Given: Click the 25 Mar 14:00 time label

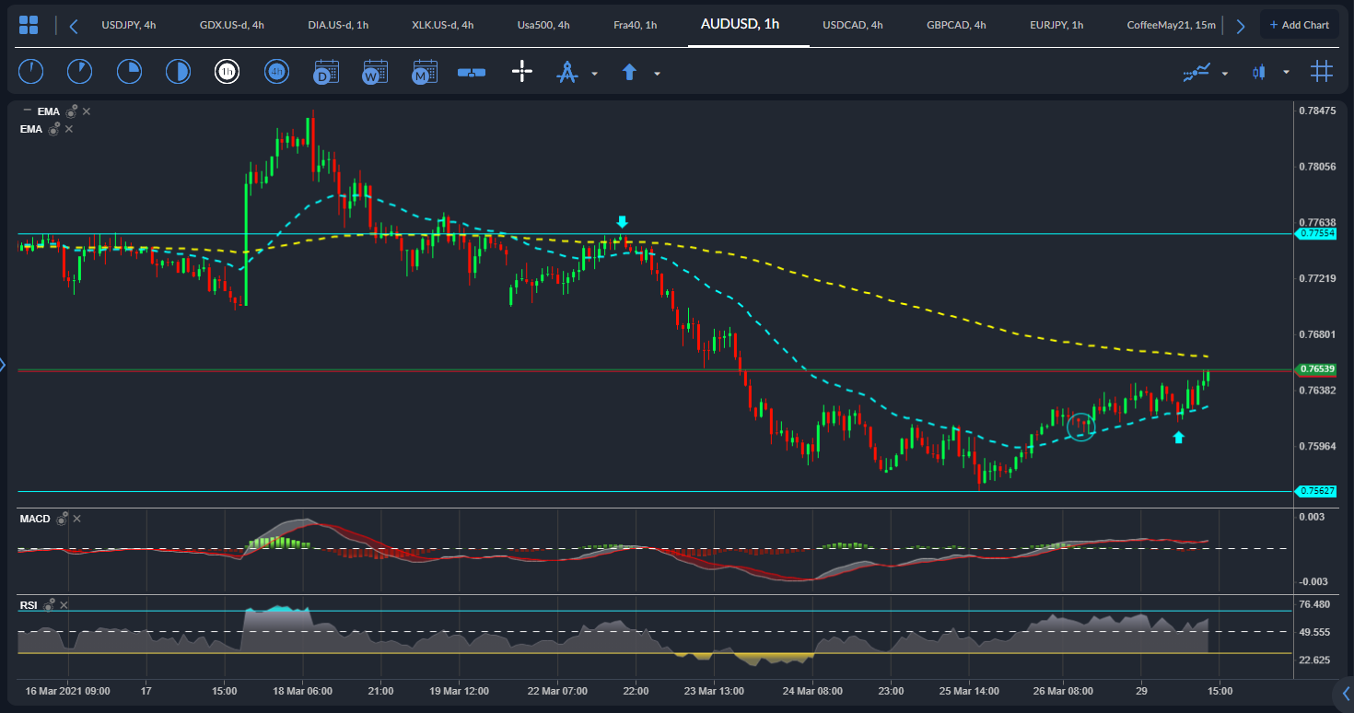Looking at the screenshot, I should (x=970, y=690).
